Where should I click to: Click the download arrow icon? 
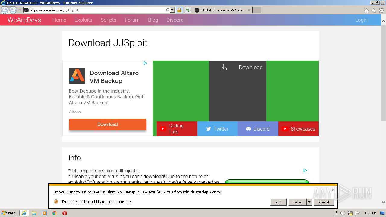223,68
